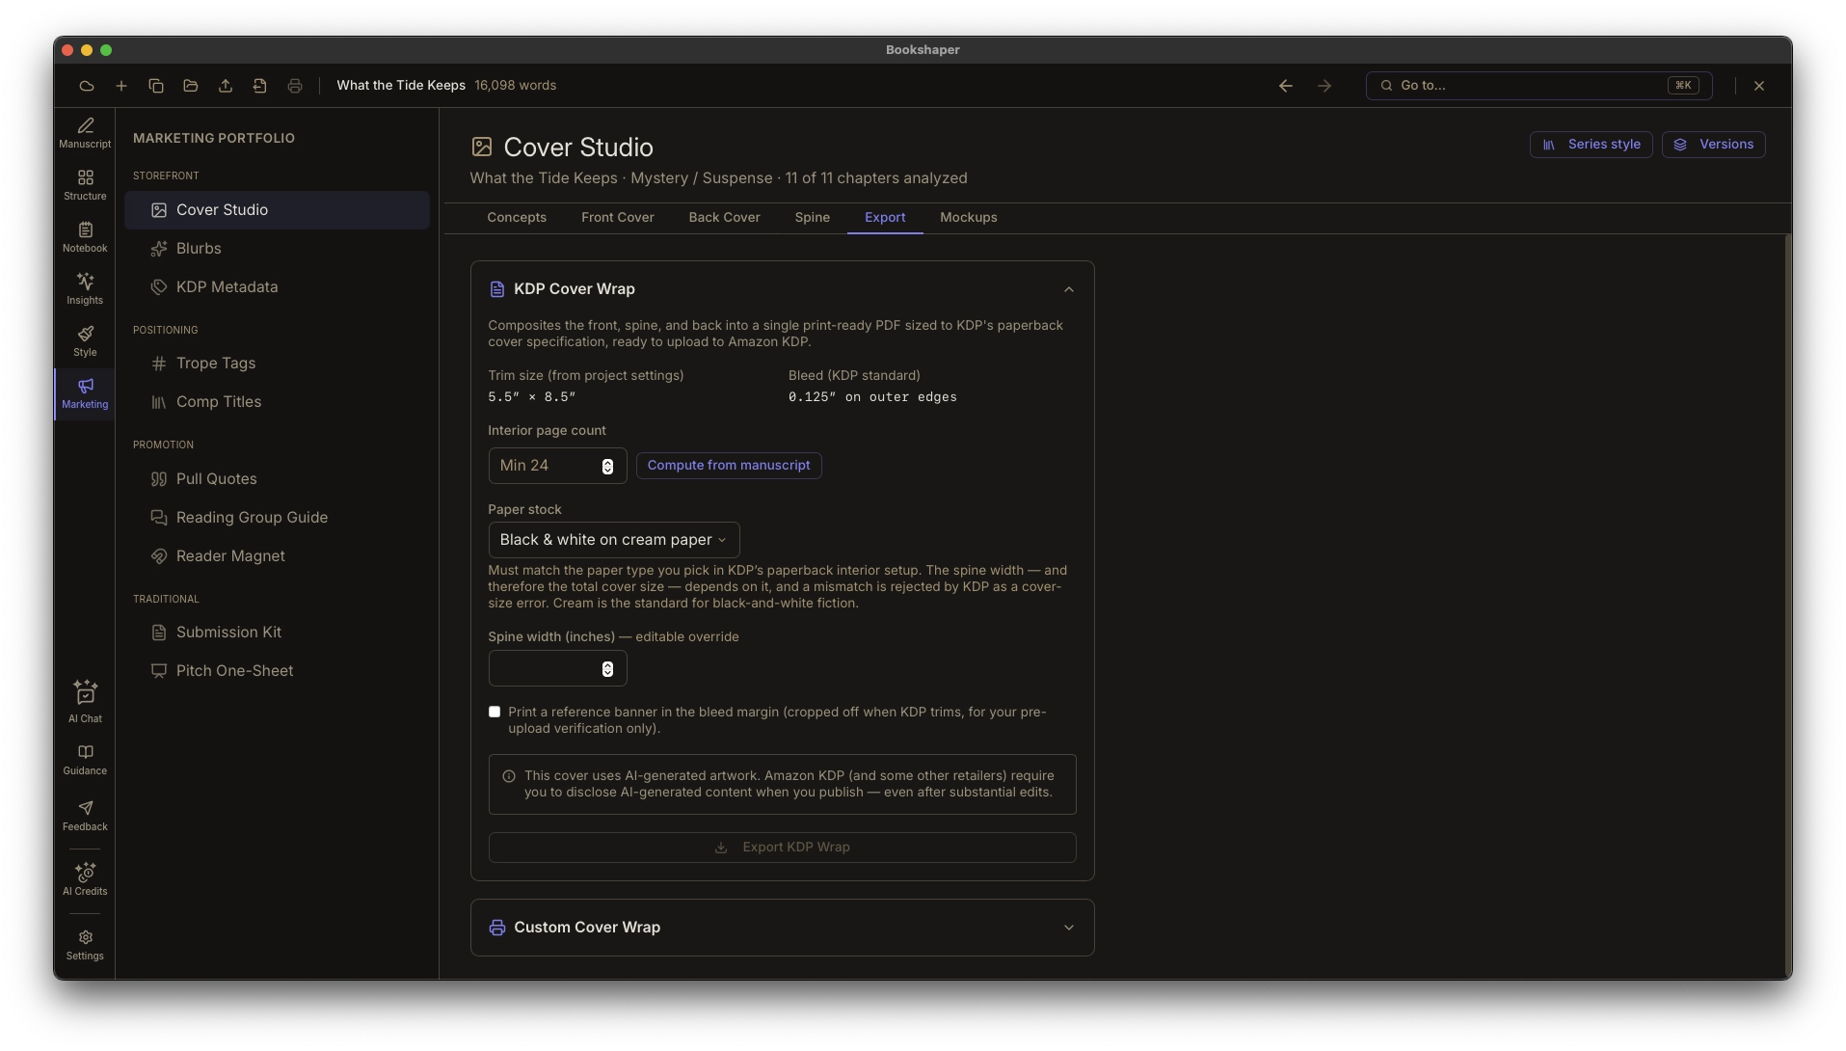Viewport: 1846px width, 1051px height.
Task: Adjust the interior page count stepper
Action: (x=607, y=466)
